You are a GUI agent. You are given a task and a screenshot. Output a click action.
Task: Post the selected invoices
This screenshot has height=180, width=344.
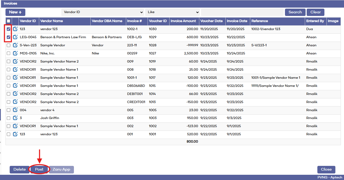39,169
